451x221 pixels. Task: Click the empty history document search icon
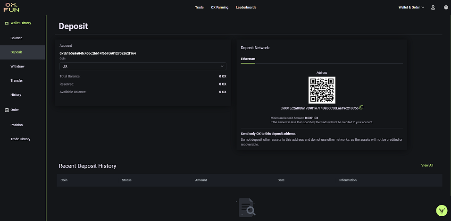pyautogui.click(x=247, y=207)
